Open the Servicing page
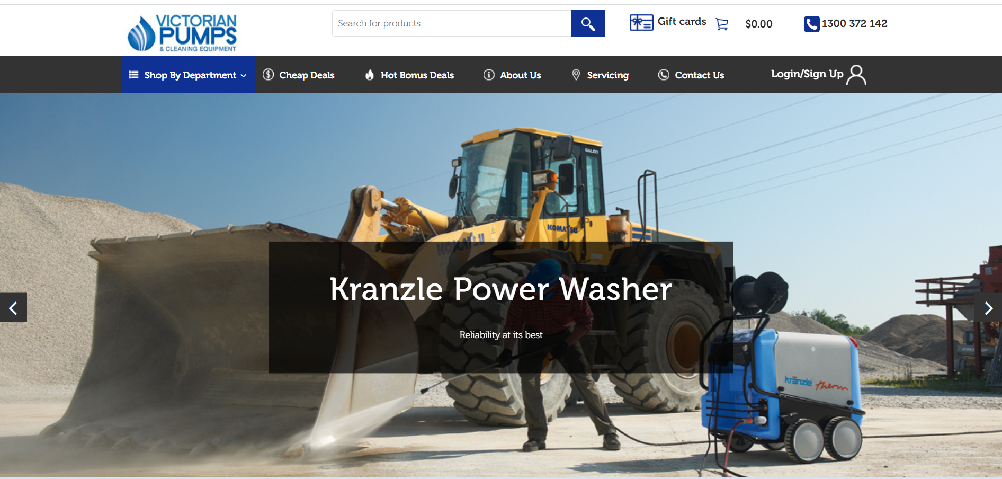 (x=608, y=75)
